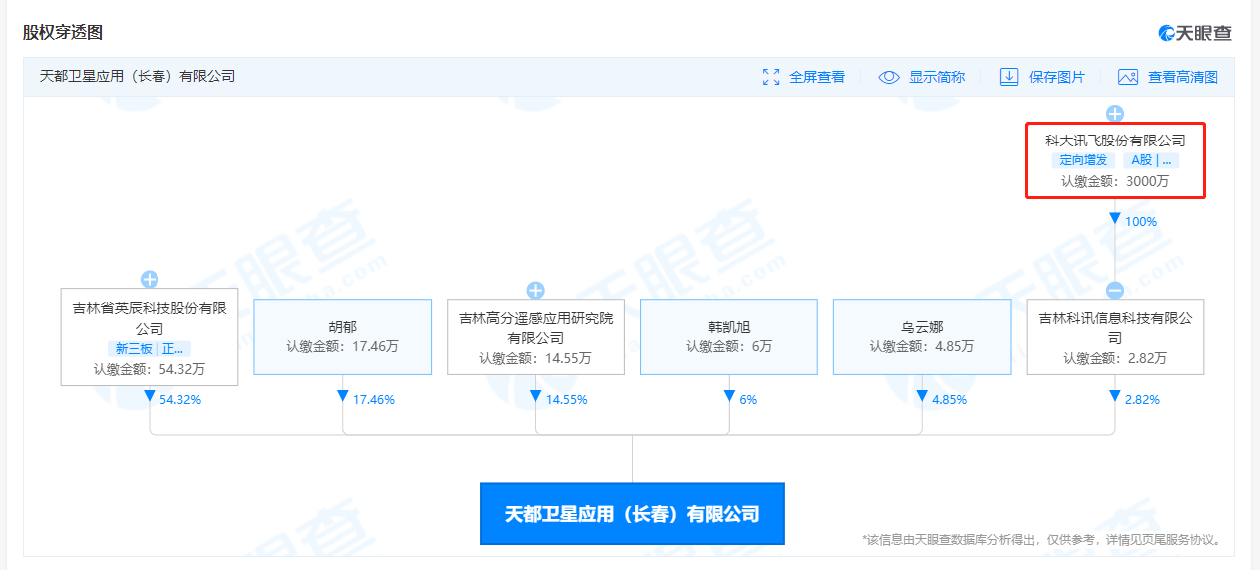Click the 新三板 tag
Screen dimensions: 1260x570
(150, 349)
